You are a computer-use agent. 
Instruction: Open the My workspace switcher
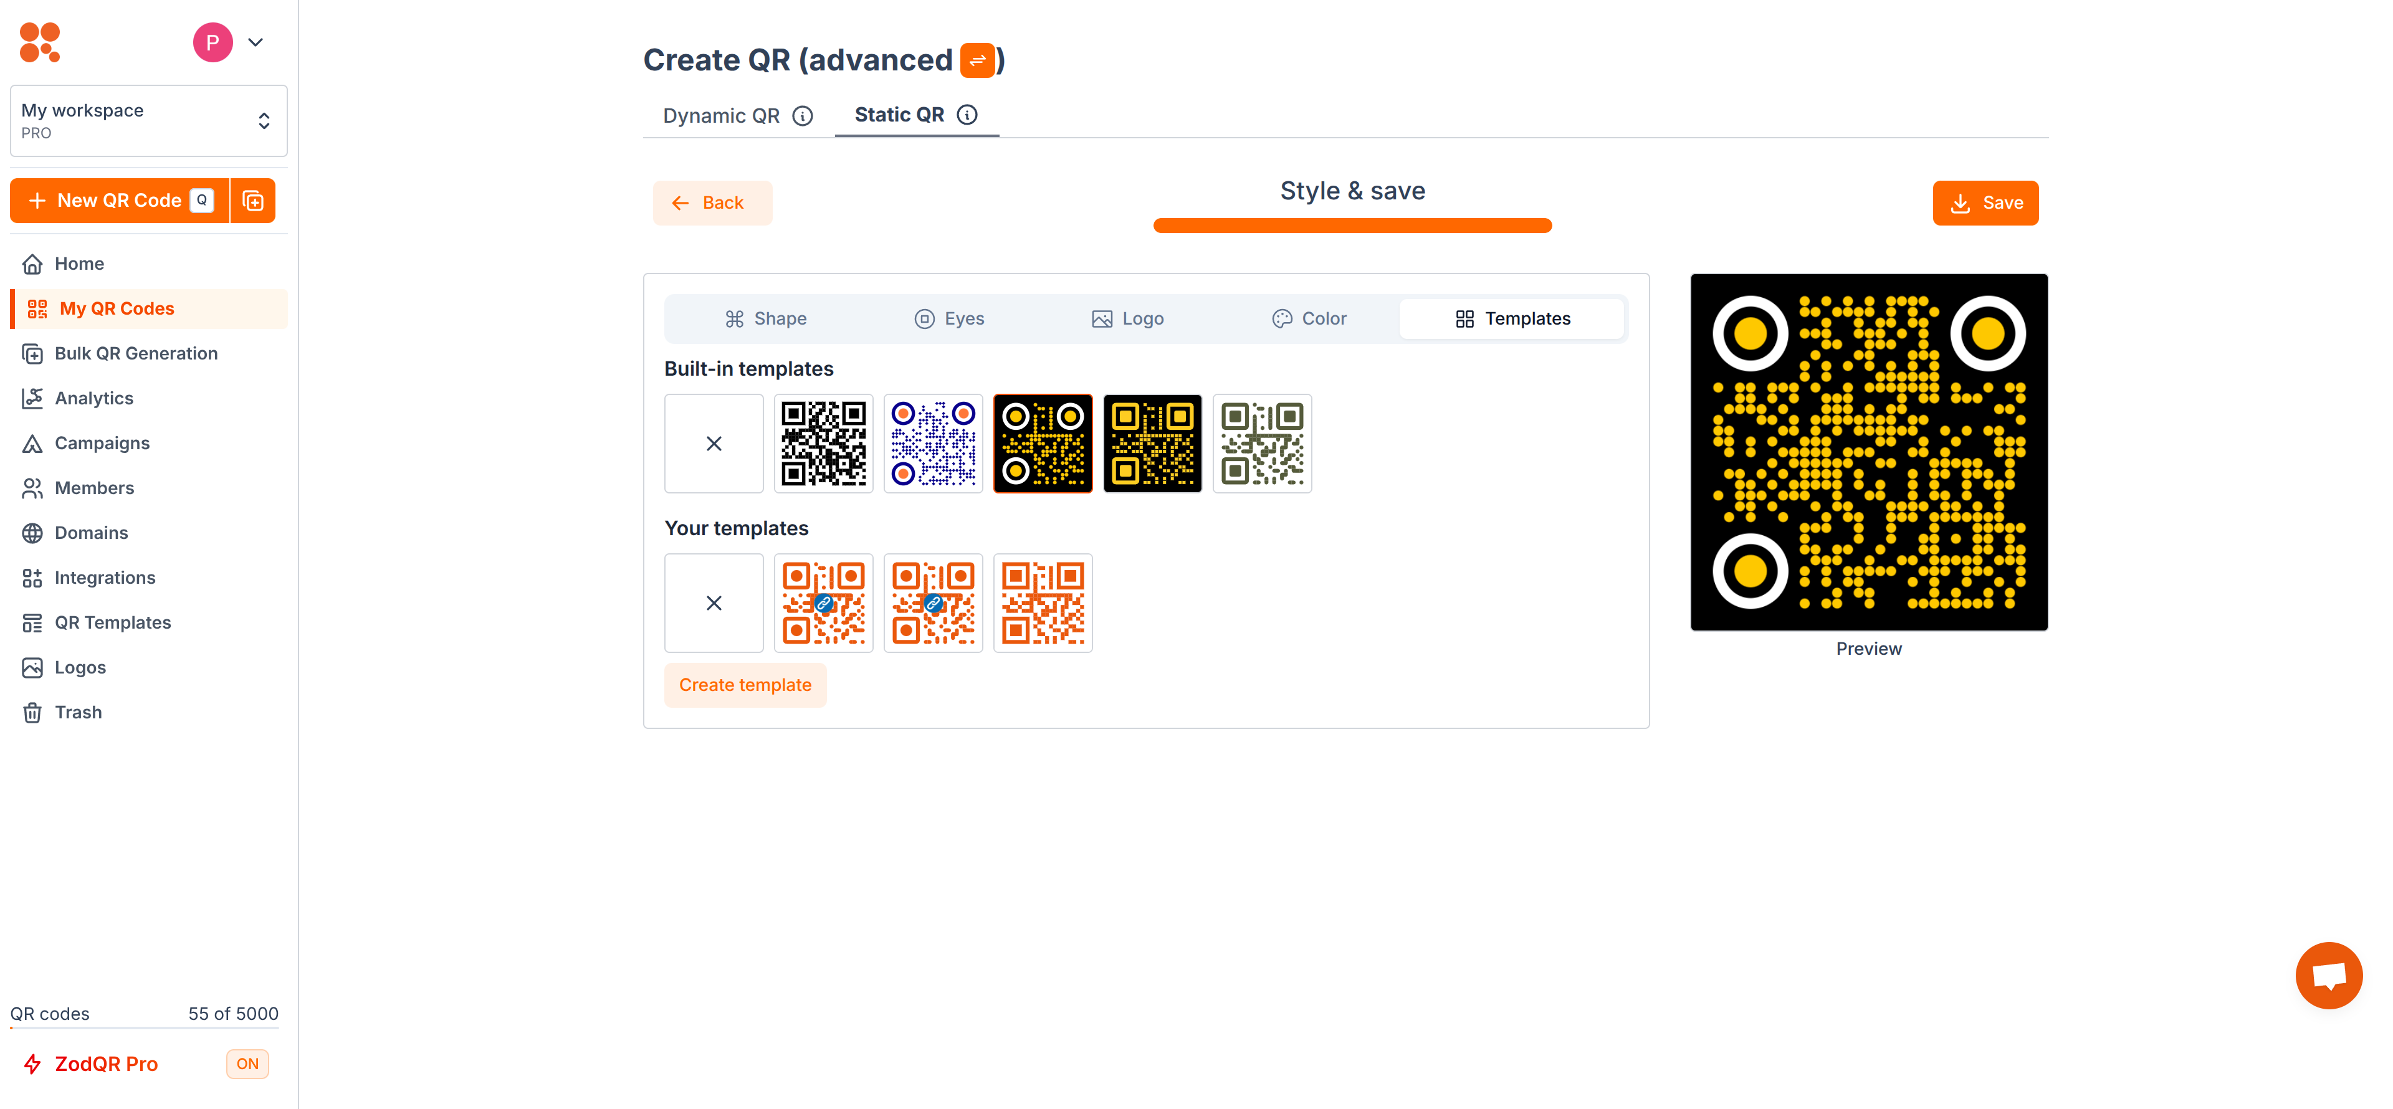pyautogui.click(x=149, y=121)
